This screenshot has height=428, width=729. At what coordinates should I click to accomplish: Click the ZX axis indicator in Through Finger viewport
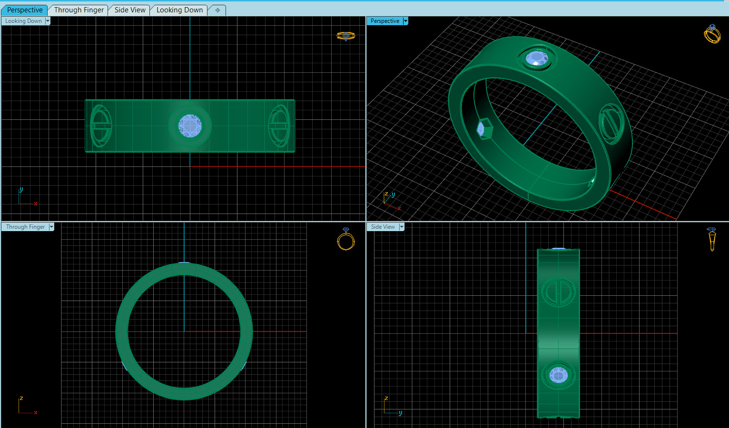28,405
